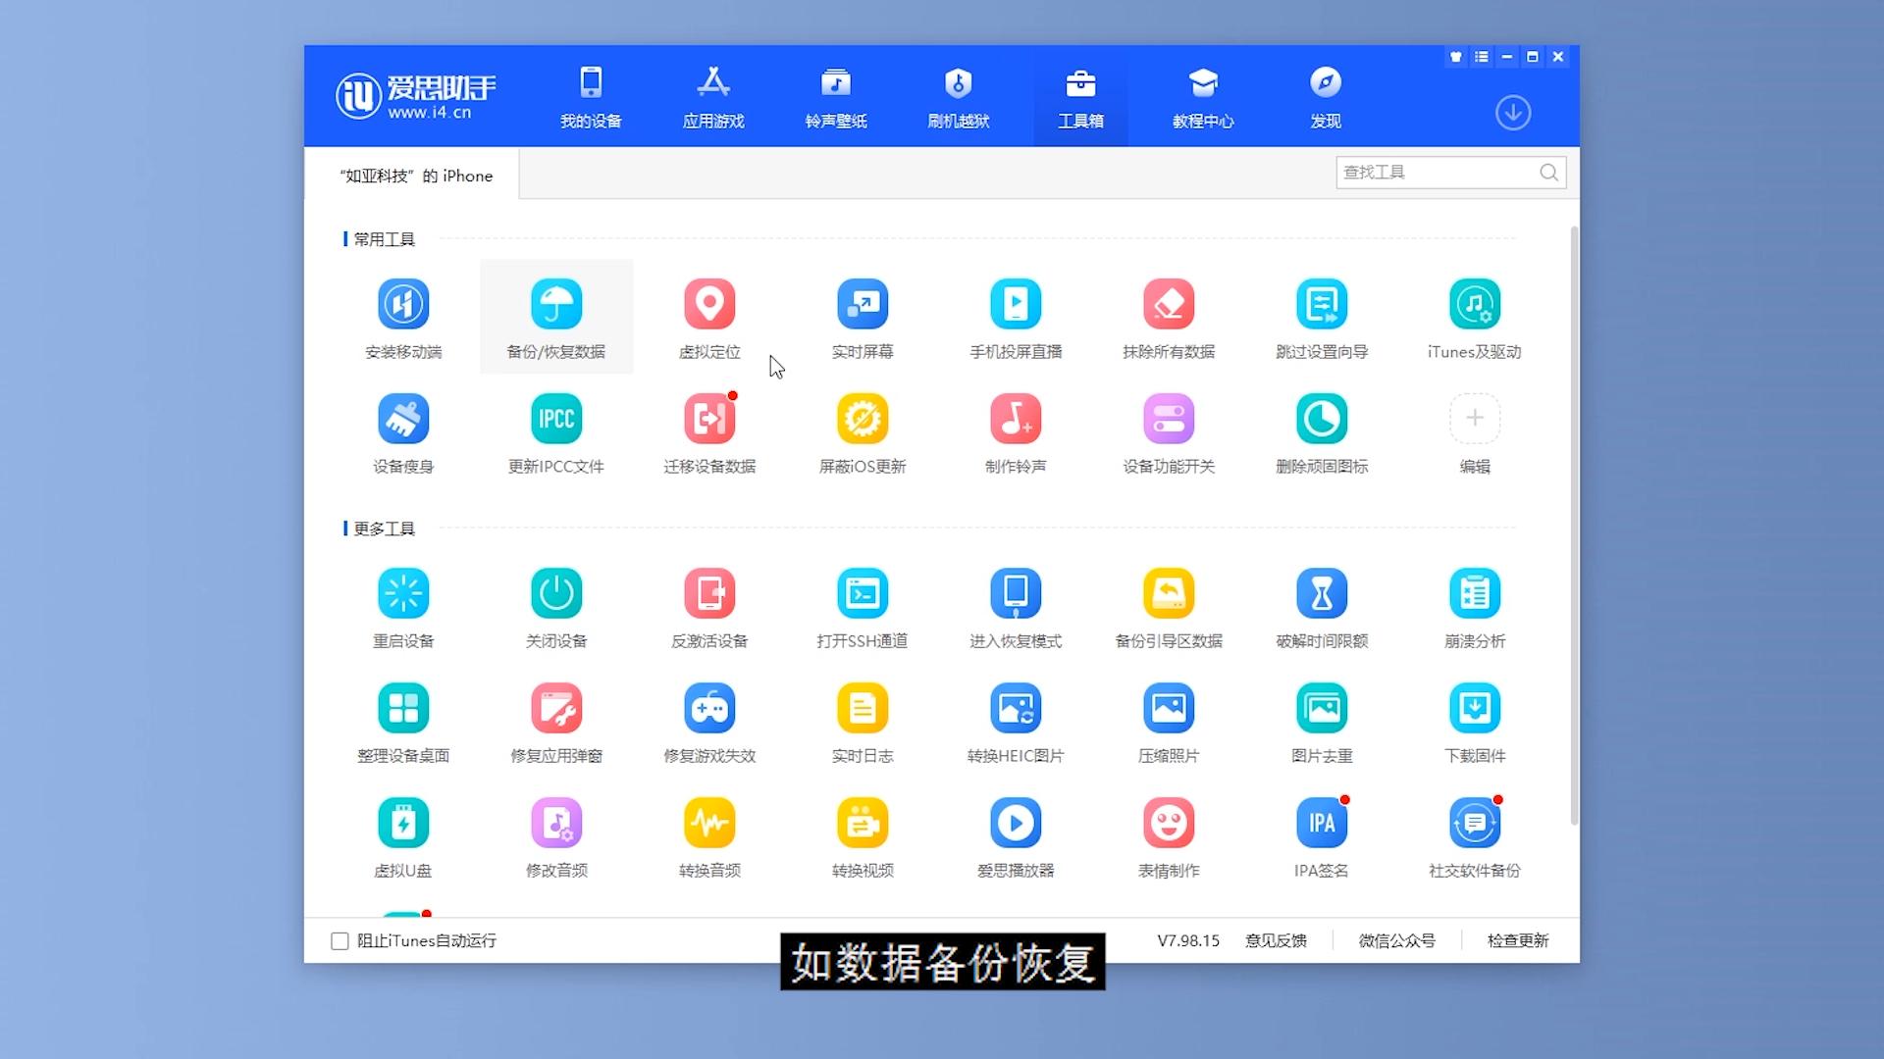
Task: Open the 备份/恢复数据 backup tool
Action: (x=555, y=316)
